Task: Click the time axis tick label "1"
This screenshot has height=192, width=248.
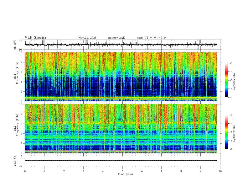Action: coord(44,171)
